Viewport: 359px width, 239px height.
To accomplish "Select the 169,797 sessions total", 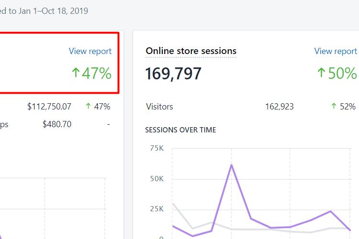I will (173, 74).
